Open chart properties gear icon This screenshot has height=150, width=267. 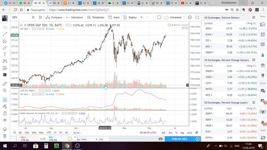click(x=190, y=17)
